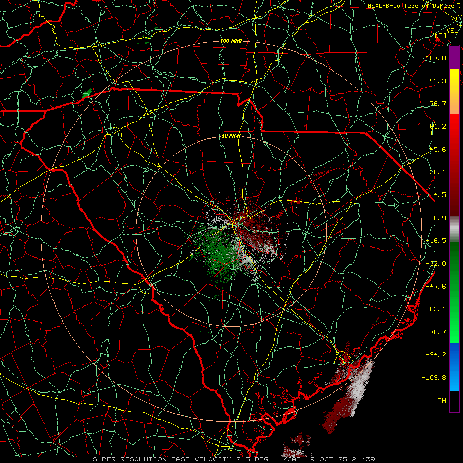Pick the yellow-orange segment of the color bar

pyautogui.click(x=454, y=92)
